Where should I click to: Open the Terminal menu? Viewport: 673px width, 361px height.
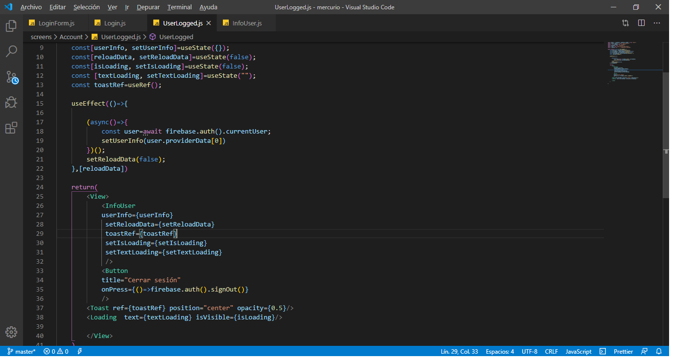click(179, 7)
